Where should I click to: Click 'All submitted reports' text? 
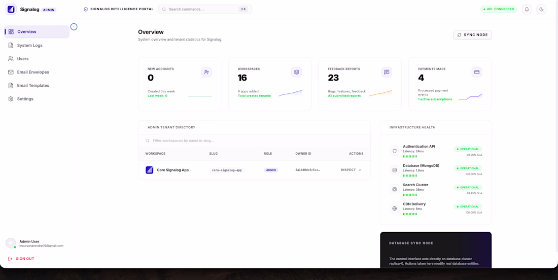click(344, 96)
